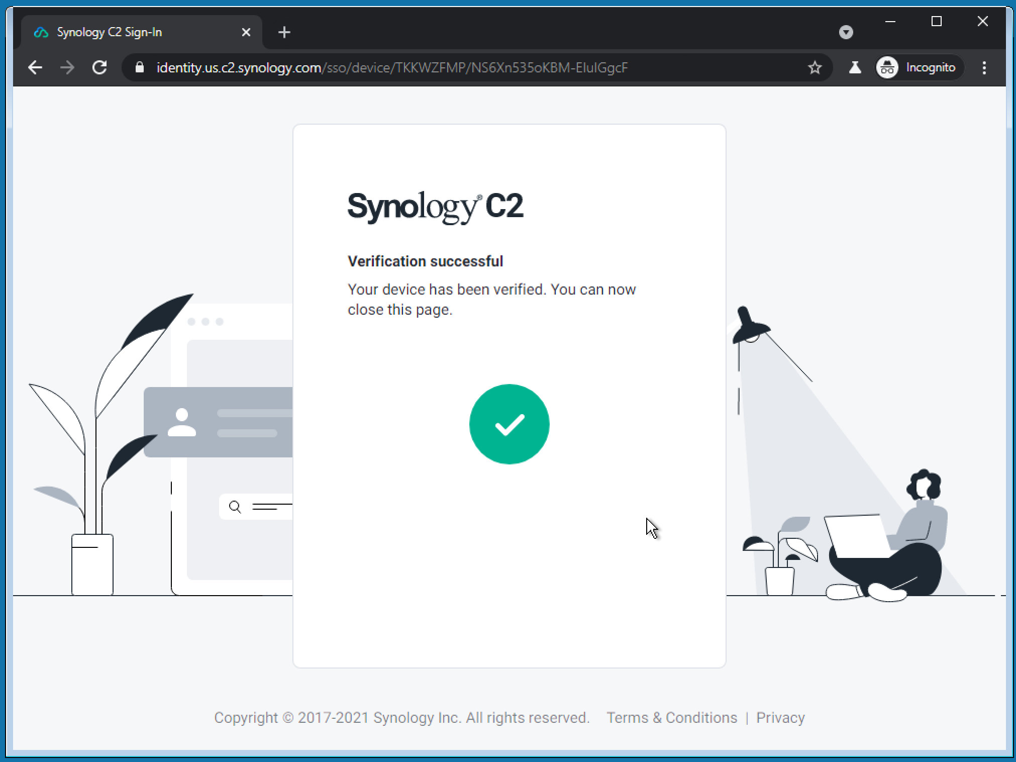The image size is (1016, 762).
Task: Click the Synology C2 logo
Action: 435,207
